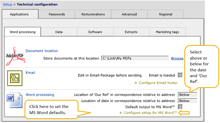Open the Software sub-tab

[x=95, y=32]
